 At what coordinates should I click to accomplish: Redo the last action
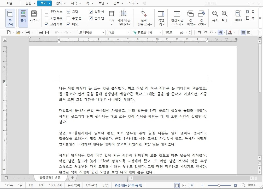tap(66, 32)
